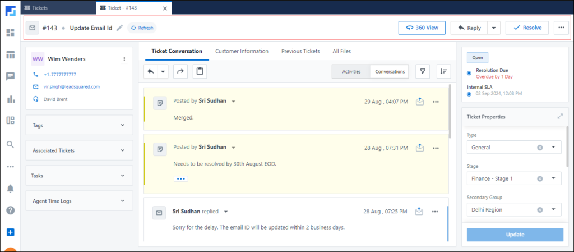Click the Resolve button

527,28
